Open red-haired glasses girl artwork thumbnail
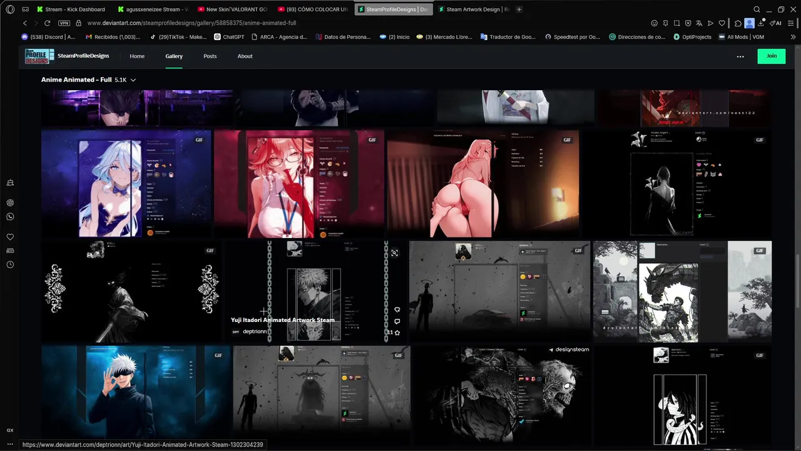801x451 pixels. 299,184
